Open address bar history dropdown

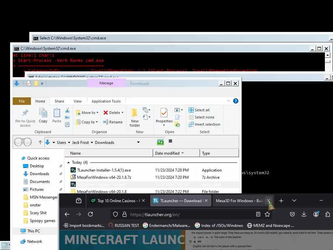coord(138,142)
